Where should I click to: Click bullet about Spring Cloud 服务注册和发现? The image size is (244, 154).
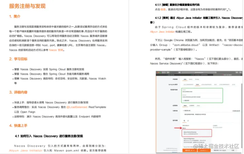point(49,69)
